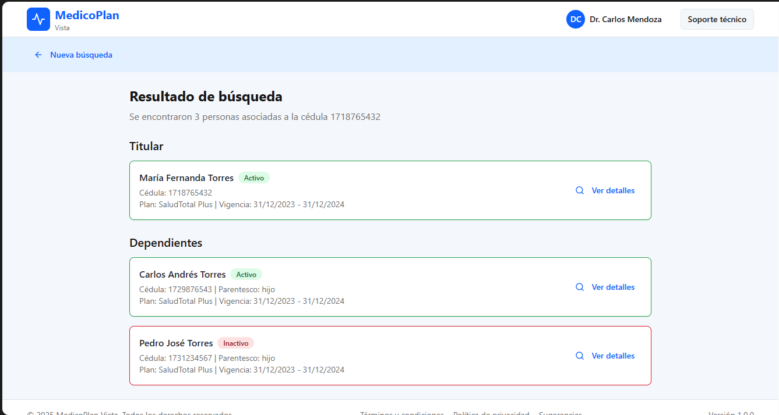Click the Dr. Carlos Mendoza name
This screenshot has height=415, width=779.
626,19
